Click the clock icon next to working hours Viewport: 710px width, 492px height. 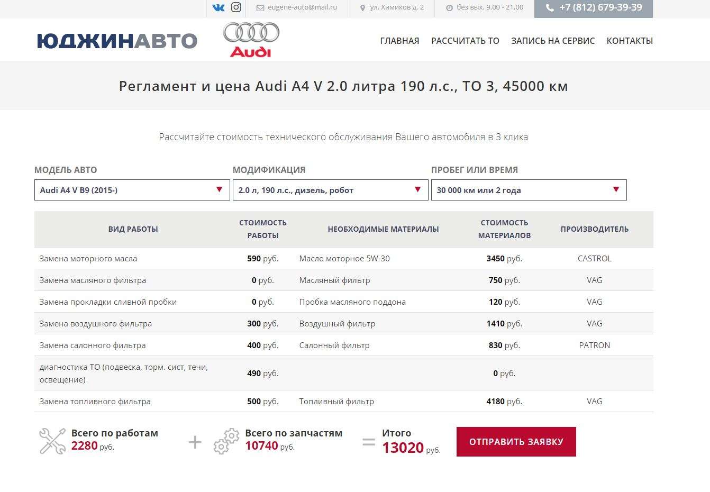pyautogui.click(x=449, y=7)
